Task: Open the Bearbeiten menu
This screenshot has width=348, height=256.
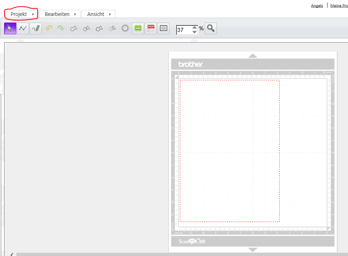Action: (x=60, y=14)
